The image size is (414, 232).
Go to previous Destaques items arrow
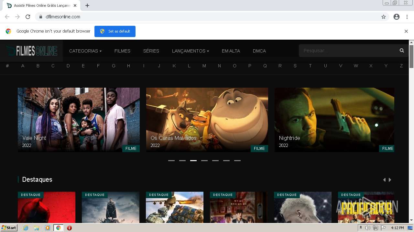384,180
